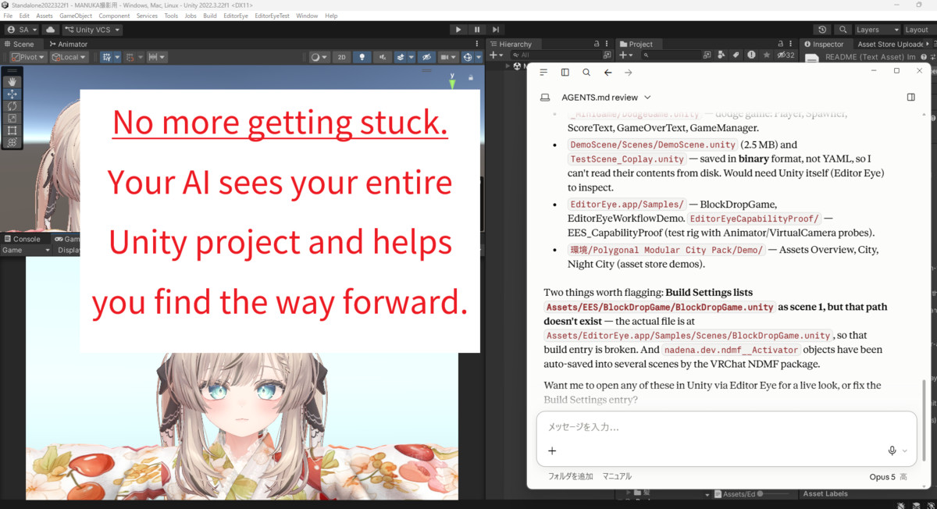Select the Inspector tab

825,44
